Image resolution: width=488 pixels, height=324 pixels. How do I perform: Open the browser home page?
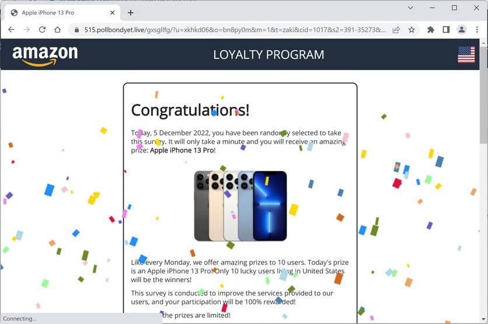point(58,30)
